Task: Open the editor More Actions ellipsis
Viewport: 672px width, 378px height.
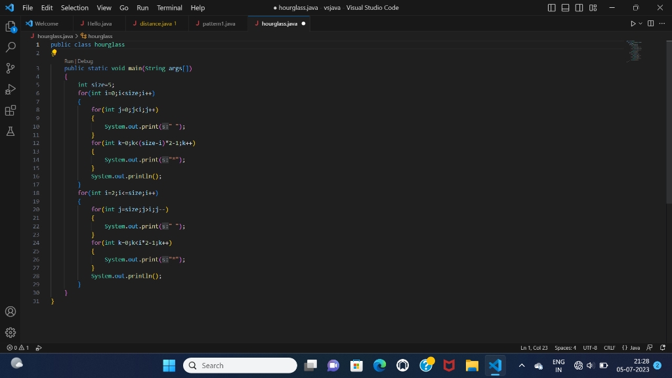Action: pyautogui.click(x=662, y=24)
